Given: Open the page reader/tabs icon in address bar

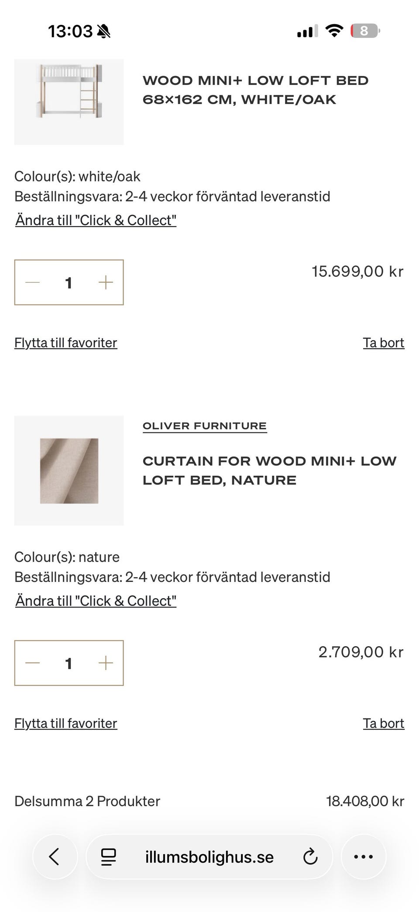Looking at the screenshot, I should click(x=108, y=856).
